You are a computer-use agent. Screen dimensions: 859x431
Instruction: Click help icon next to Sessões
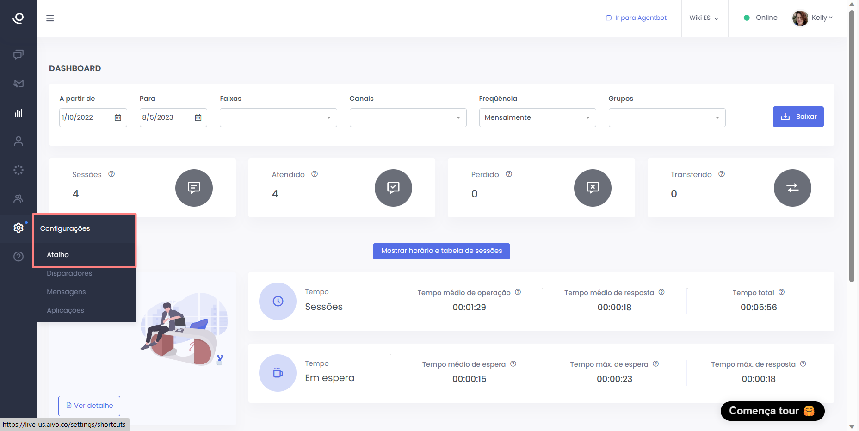click(x=111, y=174)
